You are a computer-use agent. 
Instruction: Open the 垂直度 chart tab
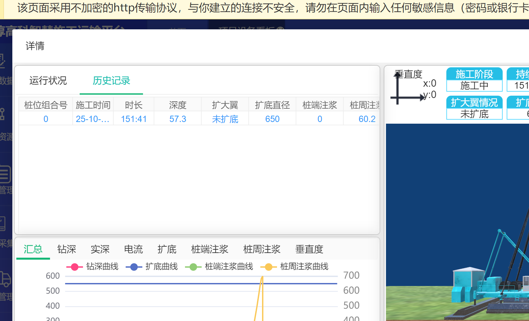tap(309, 249)
